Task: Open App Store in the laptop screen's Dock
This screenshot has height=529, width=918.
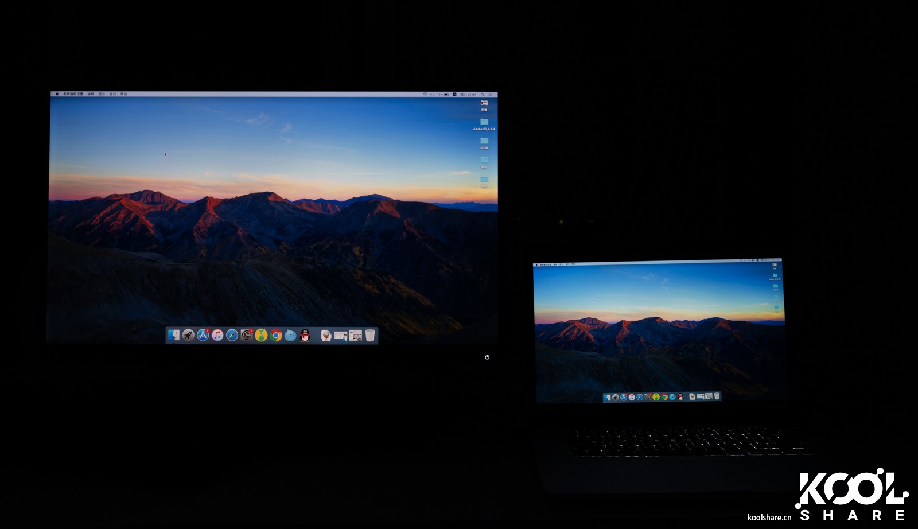Action: [x=624, y=397]
